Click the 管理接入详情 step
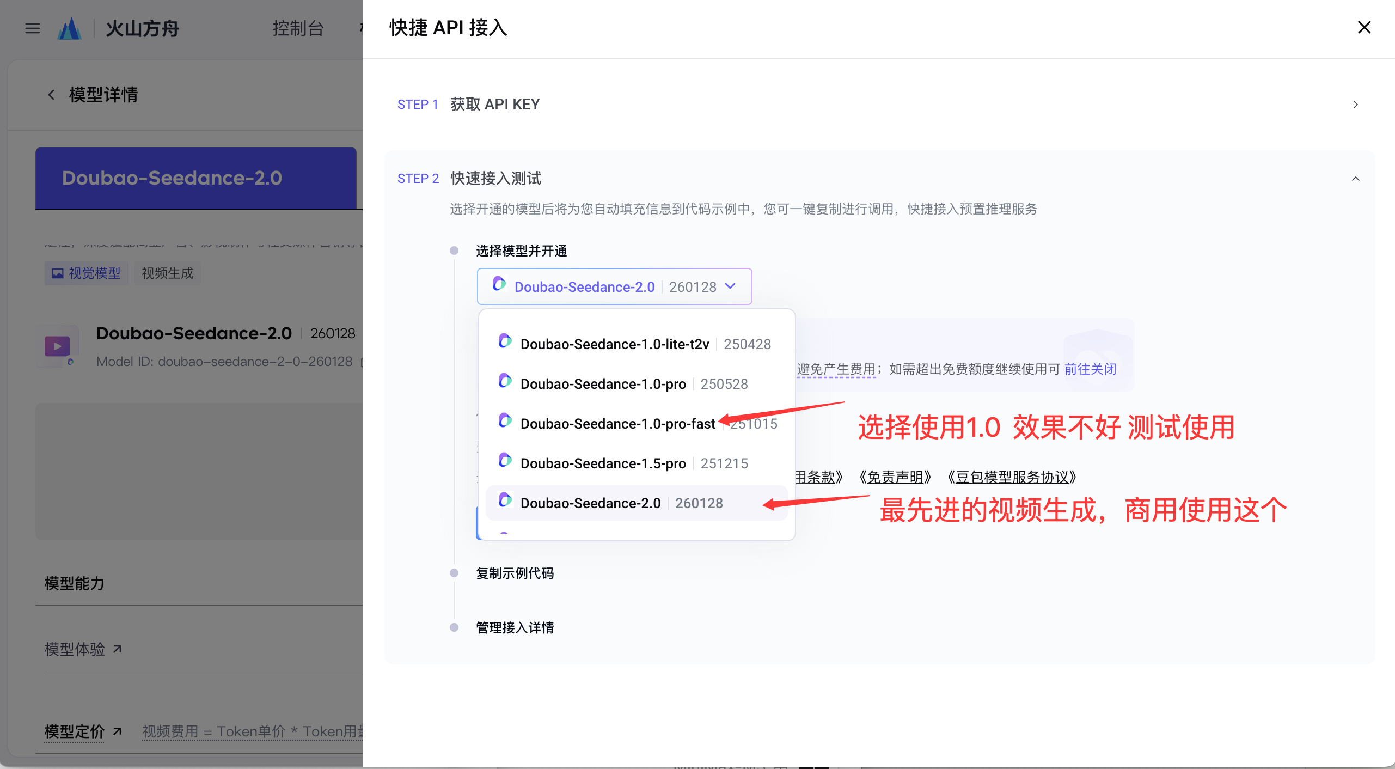 pos(515,627)
